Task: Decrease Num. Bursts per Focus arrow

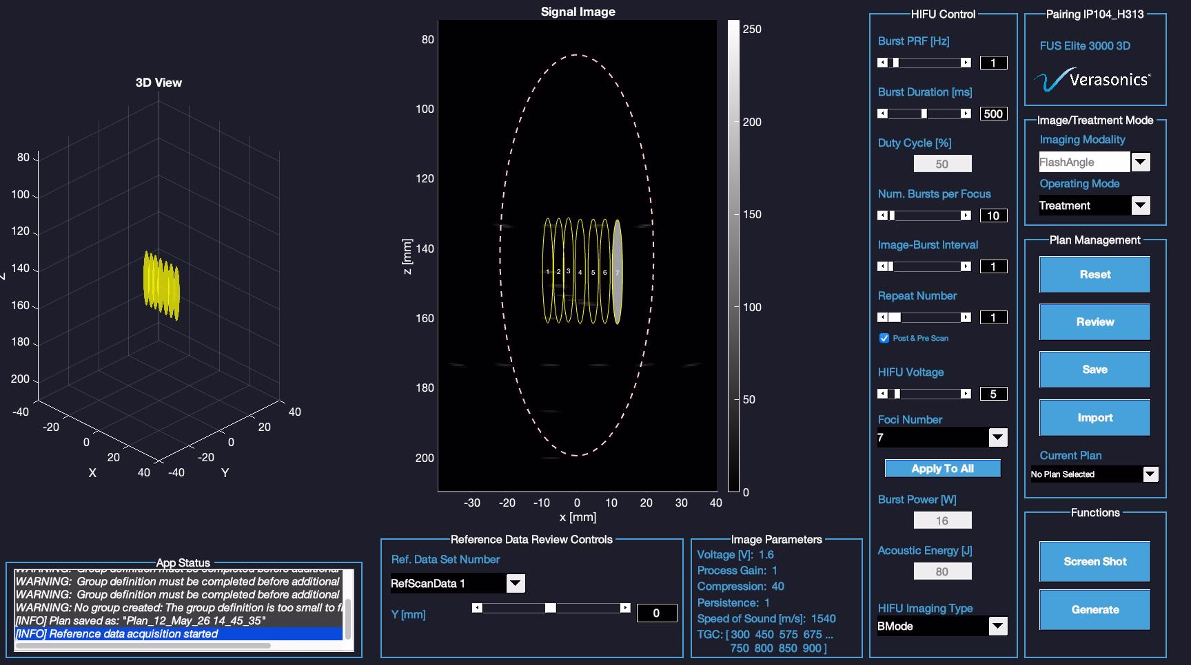Action: (x=882, y=215)
